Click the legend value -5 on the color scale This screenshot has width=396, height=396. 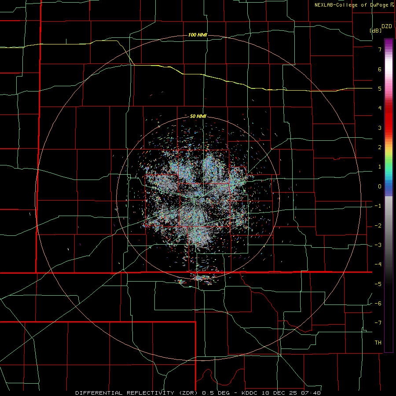pyautogui.click(x=378, y=284)
